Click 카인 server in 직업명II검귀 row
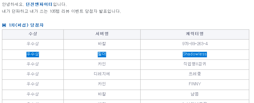The image size is (254, 103). (102, 64)
